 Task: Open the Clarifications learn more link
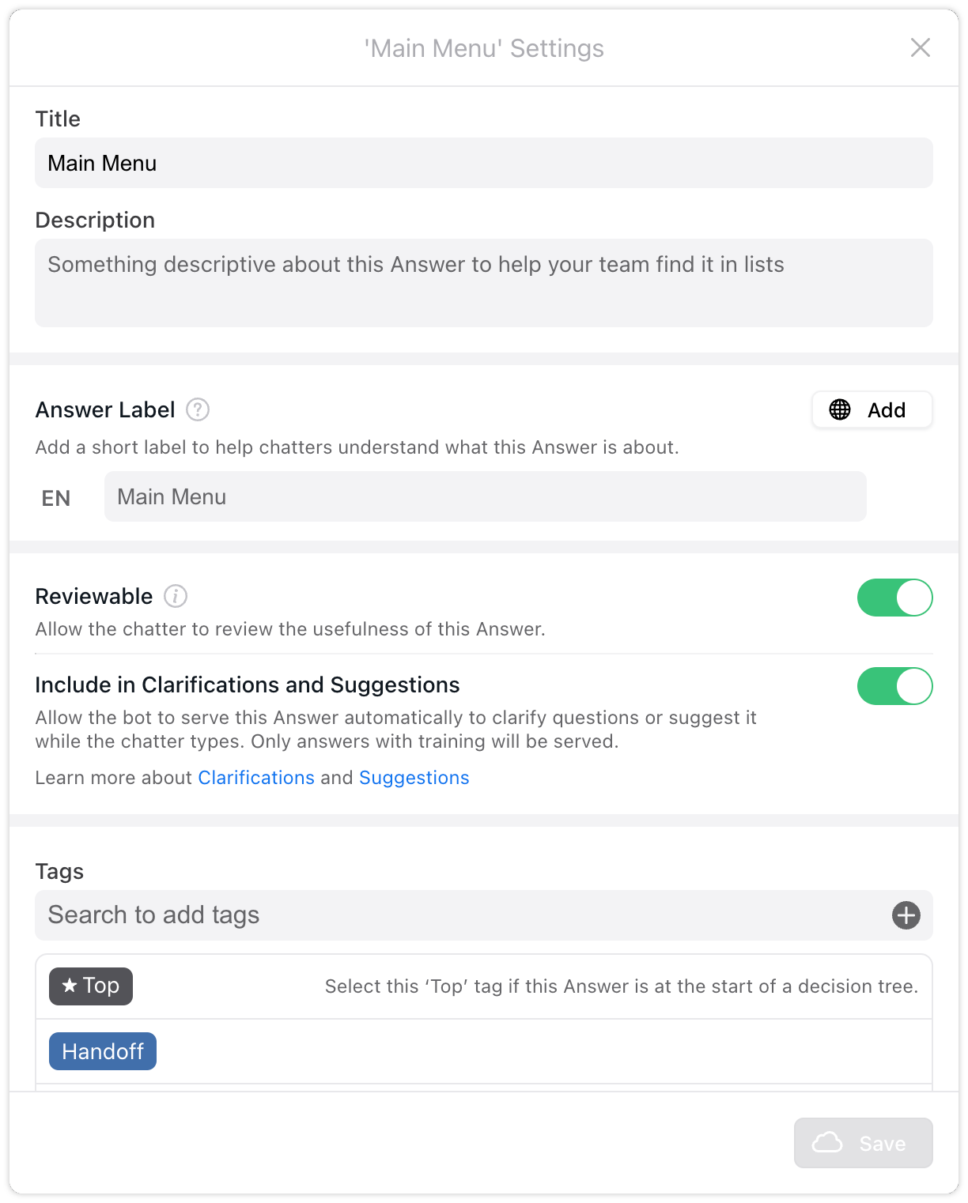click(x=256, y=778)
